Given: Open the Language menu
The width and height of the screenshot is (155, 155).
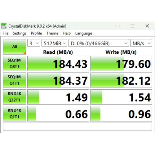Looking at the screenshot, I should pyautogui.click(x=84, y=33).
